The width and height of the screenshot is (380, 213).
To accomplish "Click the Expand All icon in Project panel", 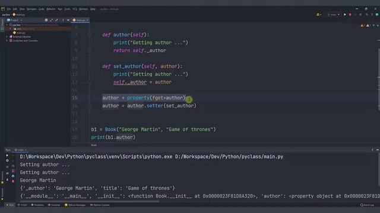I will pos(52,20).
